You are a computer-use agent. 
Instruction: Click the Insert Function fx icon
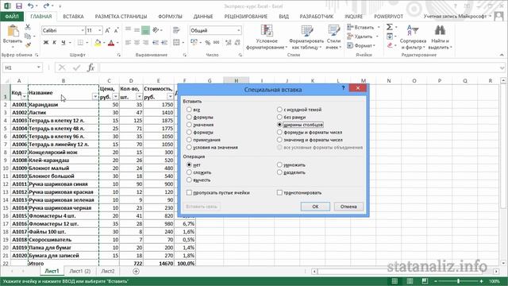click(91, 68)
